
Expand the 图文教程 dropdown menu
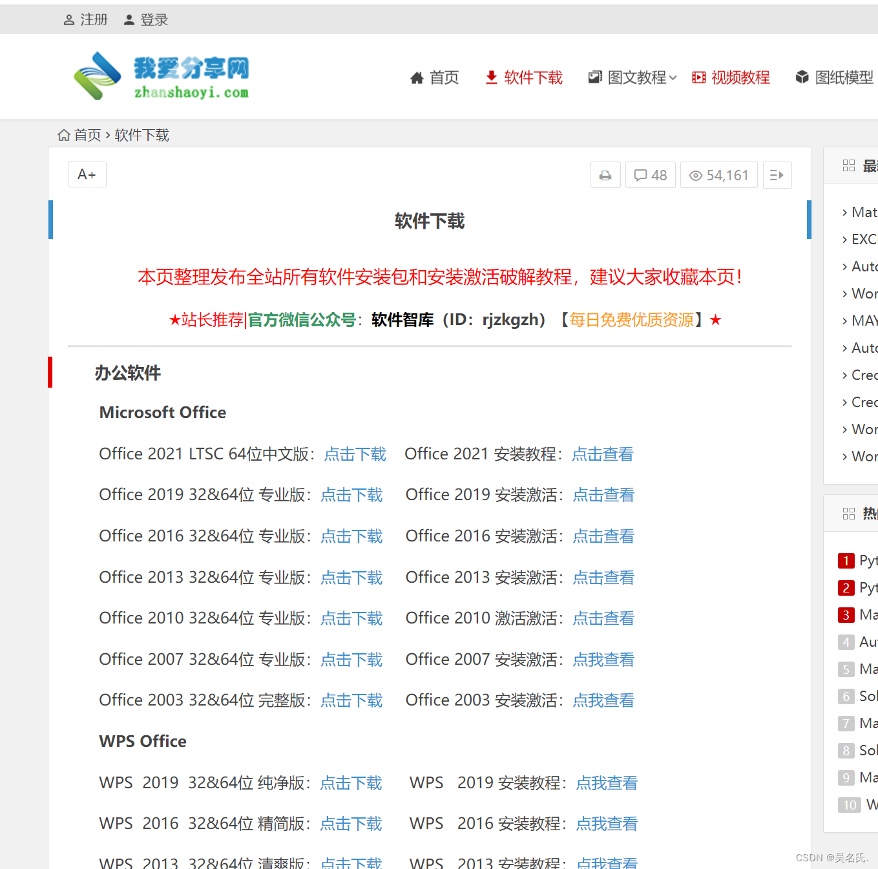pos(632,78)
